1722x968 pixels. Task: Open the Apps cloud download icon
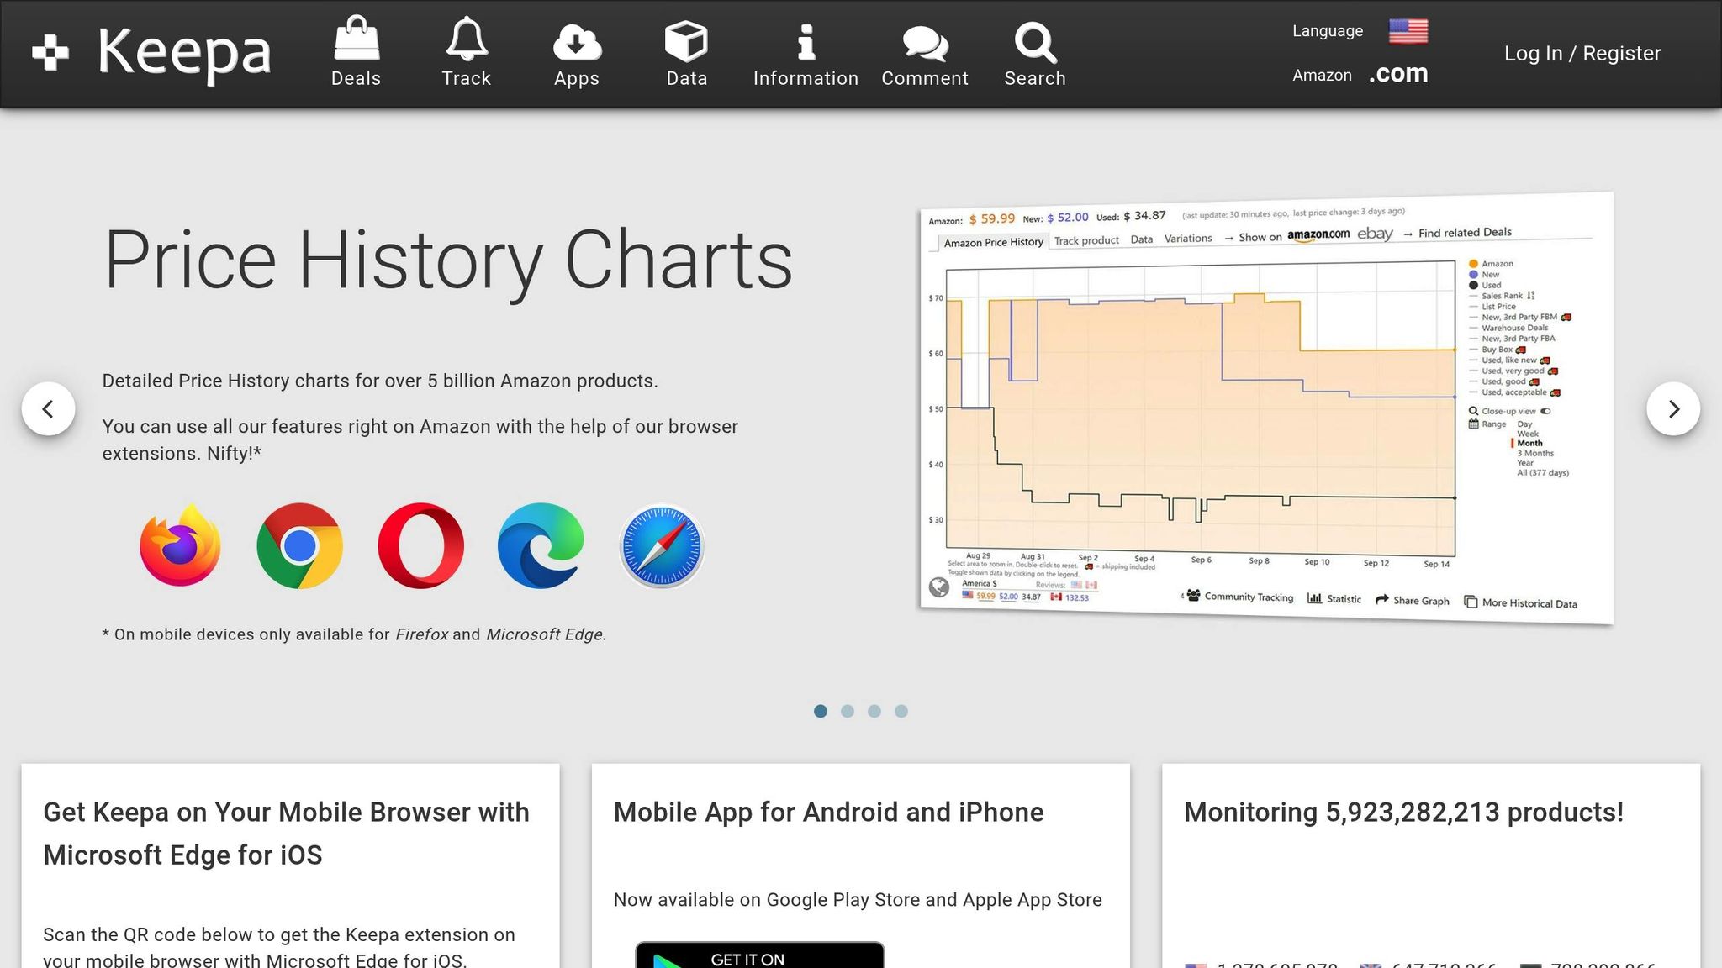pos(577,42)
